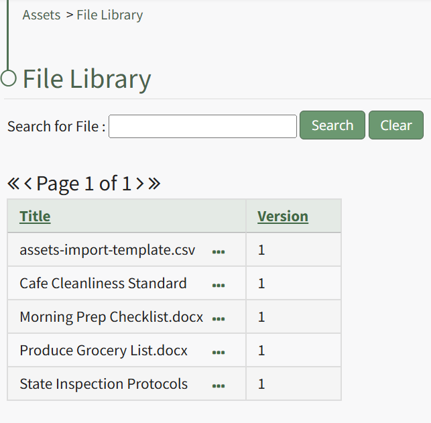Go to previous page using left arrow
The image size is (431, 423).
click(28, 184)
